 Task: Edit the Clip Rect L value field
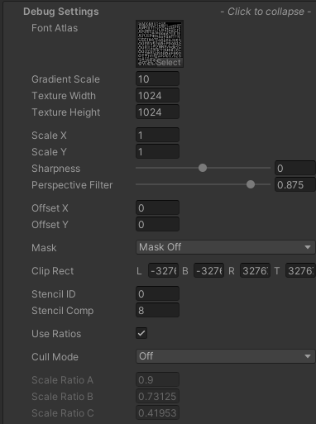tap(163, 271)
